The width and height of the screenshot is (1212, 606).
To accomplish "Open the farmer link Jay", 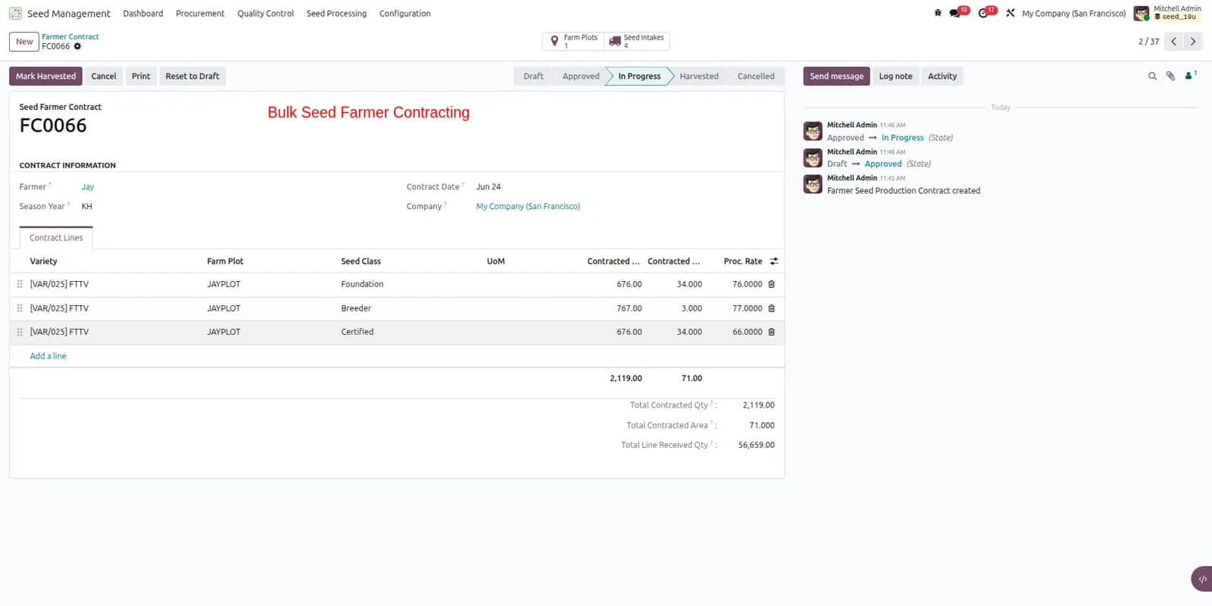I will point(88,187).
